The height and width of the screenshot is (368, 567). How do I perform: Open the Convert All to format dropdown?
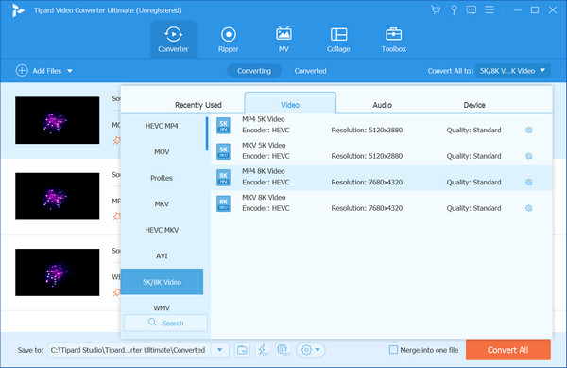click(513, 71)
